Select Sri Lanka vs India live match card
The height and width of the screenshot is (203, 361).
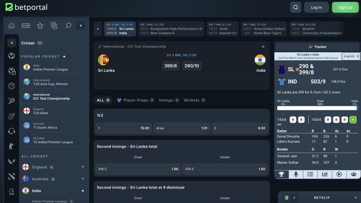point(120,29)
